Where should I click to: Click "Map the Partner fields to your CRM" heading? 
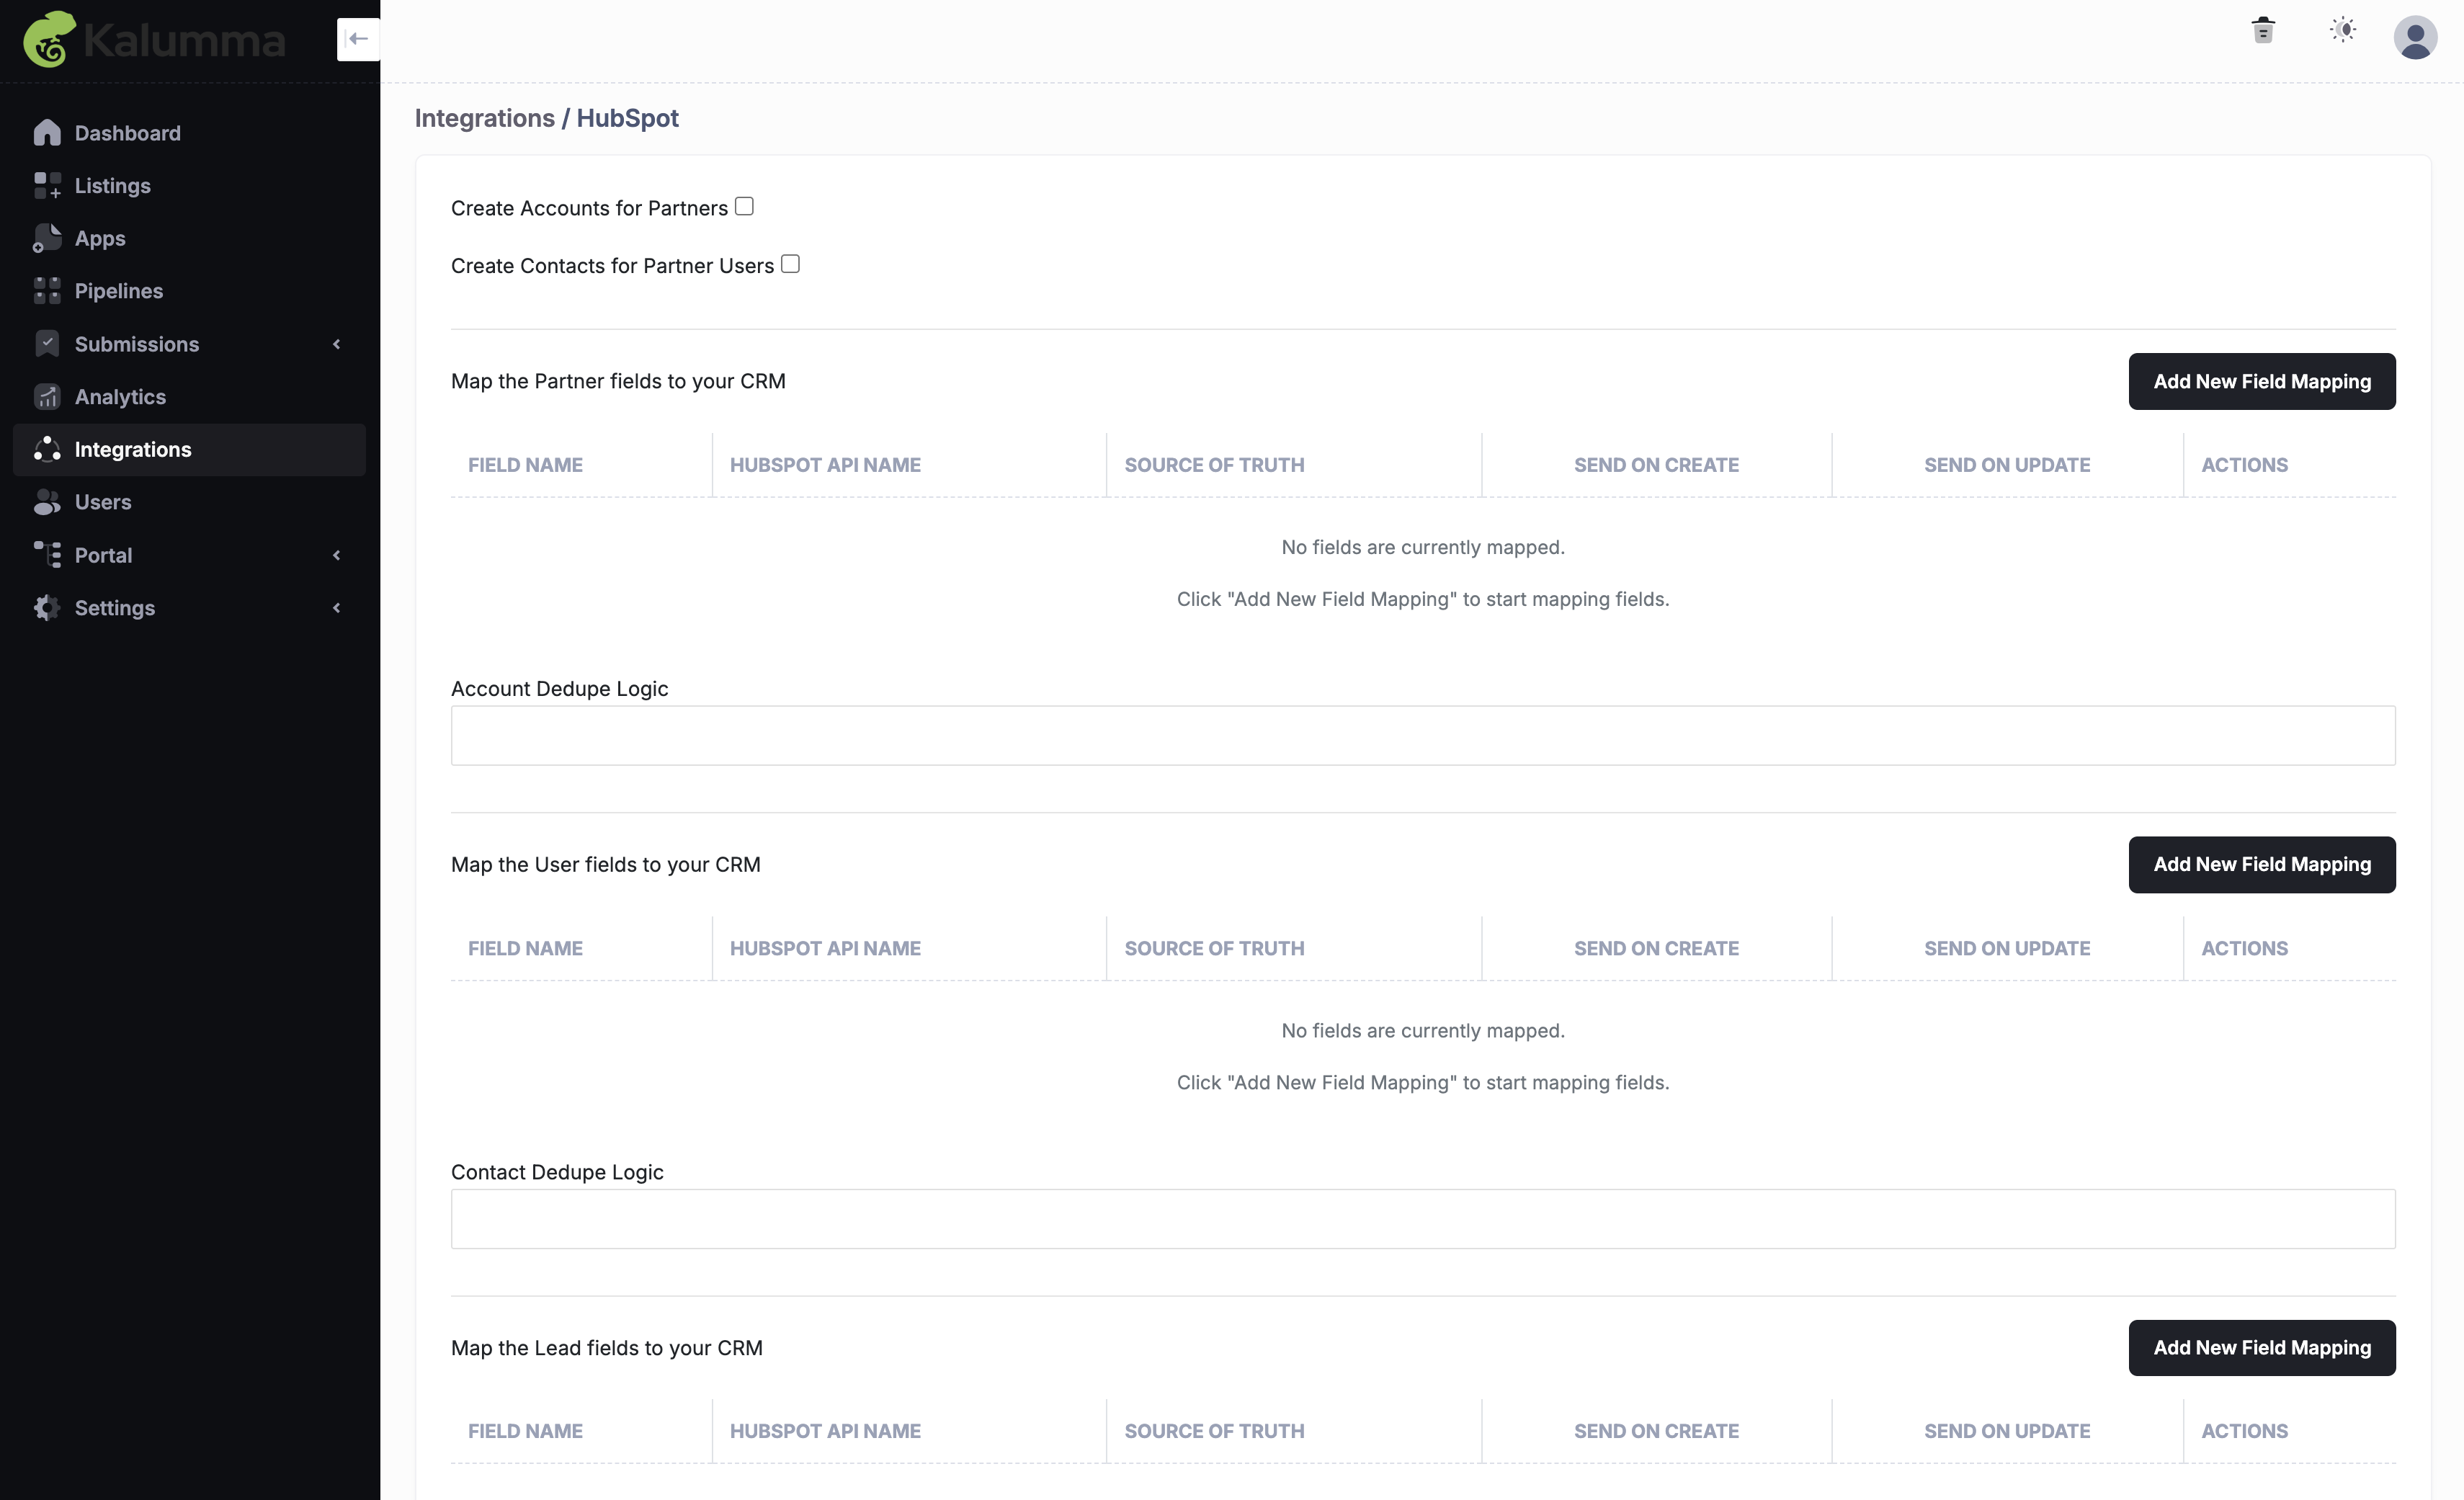(618, 381)
